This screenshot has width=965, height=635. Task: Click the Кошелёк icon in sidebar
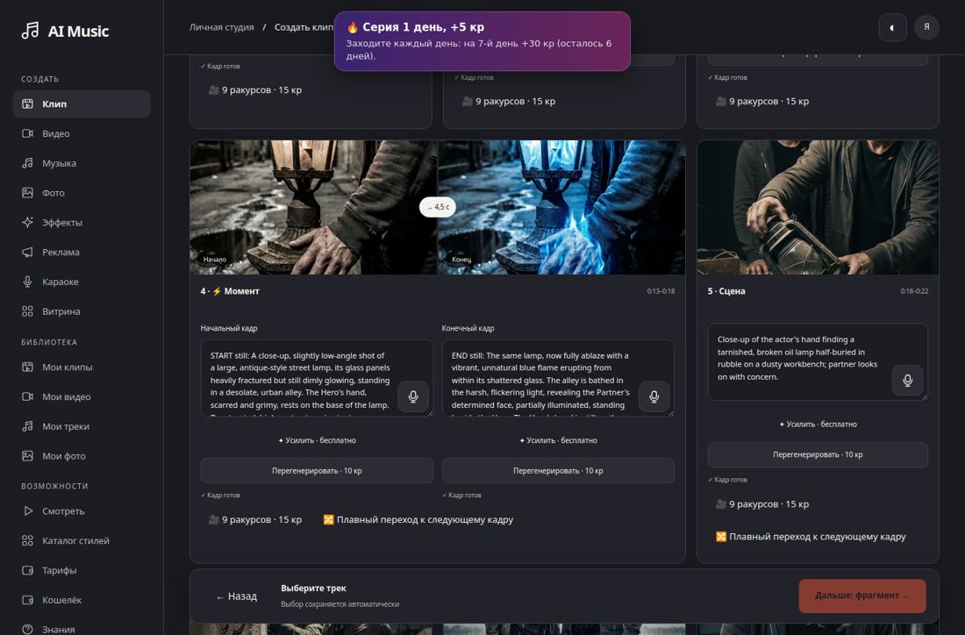(x=28, y=600)
